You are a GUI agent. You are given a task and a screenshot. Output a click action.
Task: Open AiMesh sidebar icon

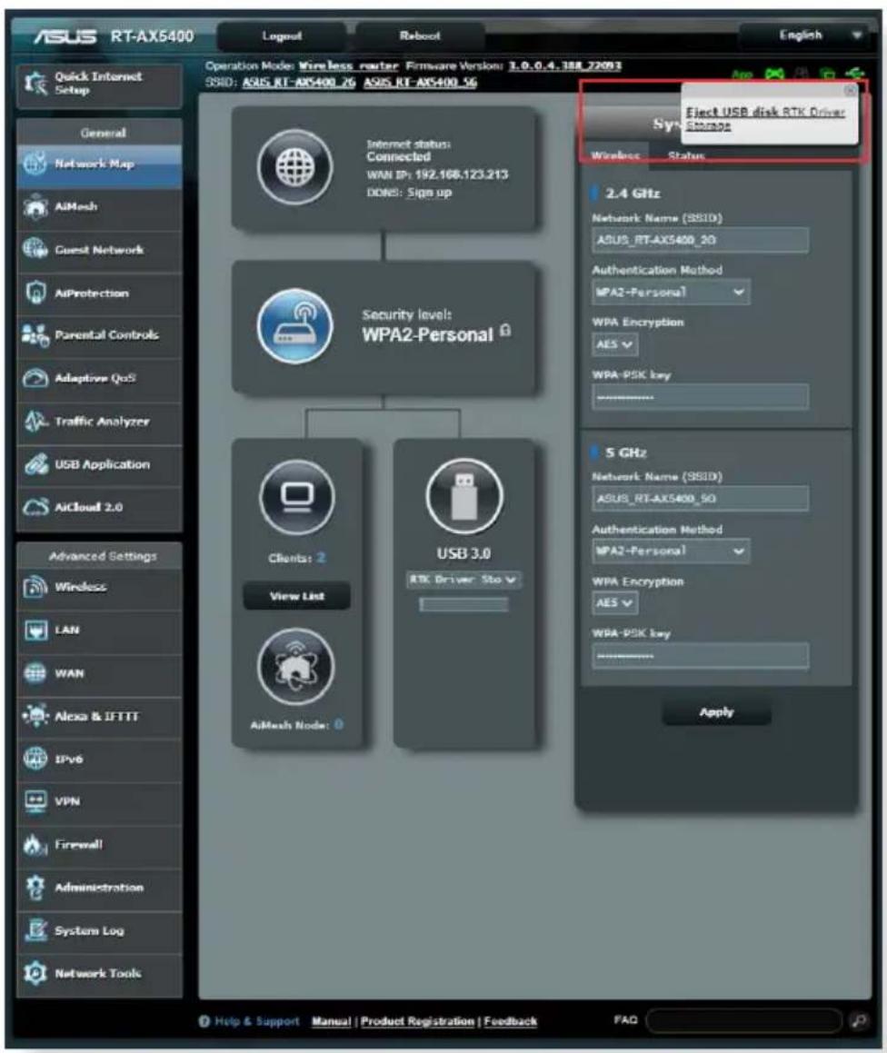point(35,206)
